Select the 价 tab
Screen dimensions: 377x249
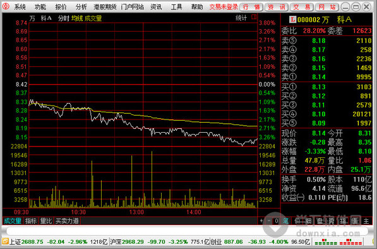click(297, 221)
